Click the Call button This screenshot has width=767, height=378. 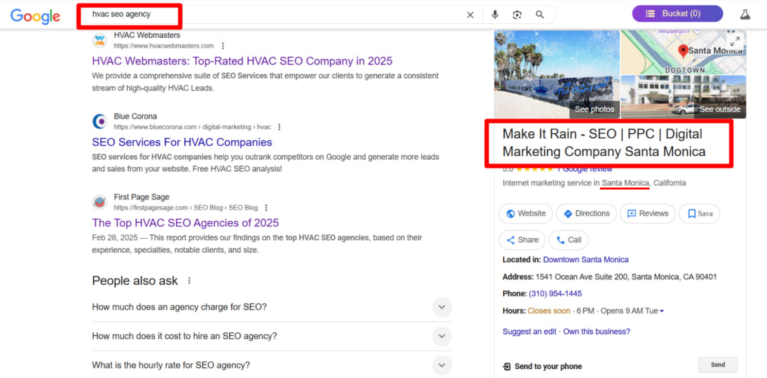coord(568,240)
